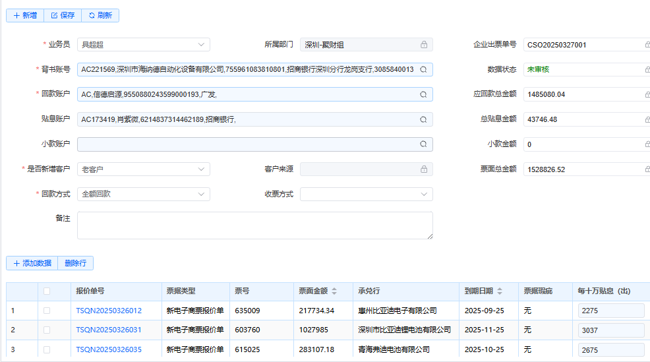650x362 pixels.
Task: Lock icon in 客户来源 field
Action: coord(424,169)
